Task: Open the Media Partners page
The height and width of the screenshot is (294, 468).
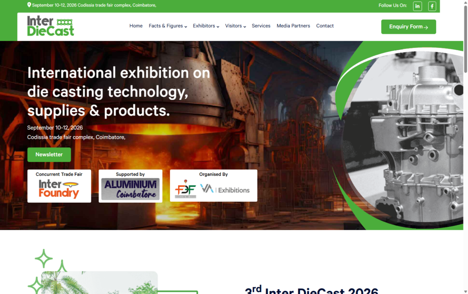Action: [x=293, y=26]
